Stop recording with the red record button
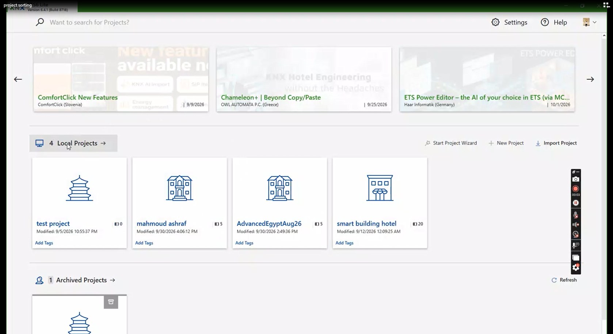The image size is (613, 334). pos(576,189)
